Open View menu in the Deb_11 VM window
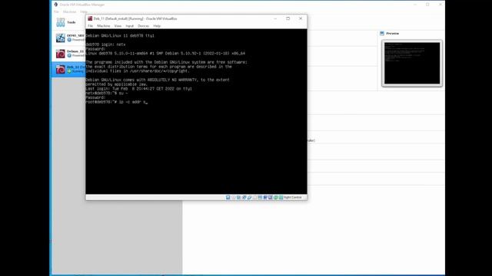This screenshot has height=276, width=492. coord(118,26)
